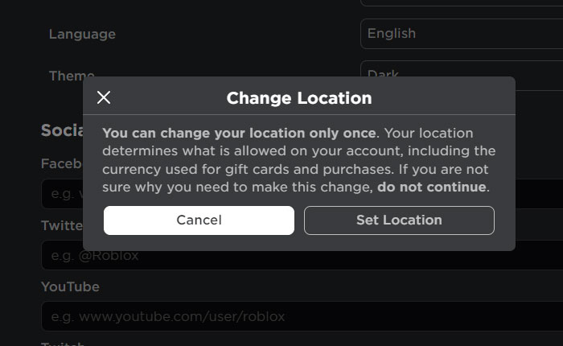This screenshot has height=346, width=563.
Task: Confirm with the Set Location button
Action: (x=399, y=220)
